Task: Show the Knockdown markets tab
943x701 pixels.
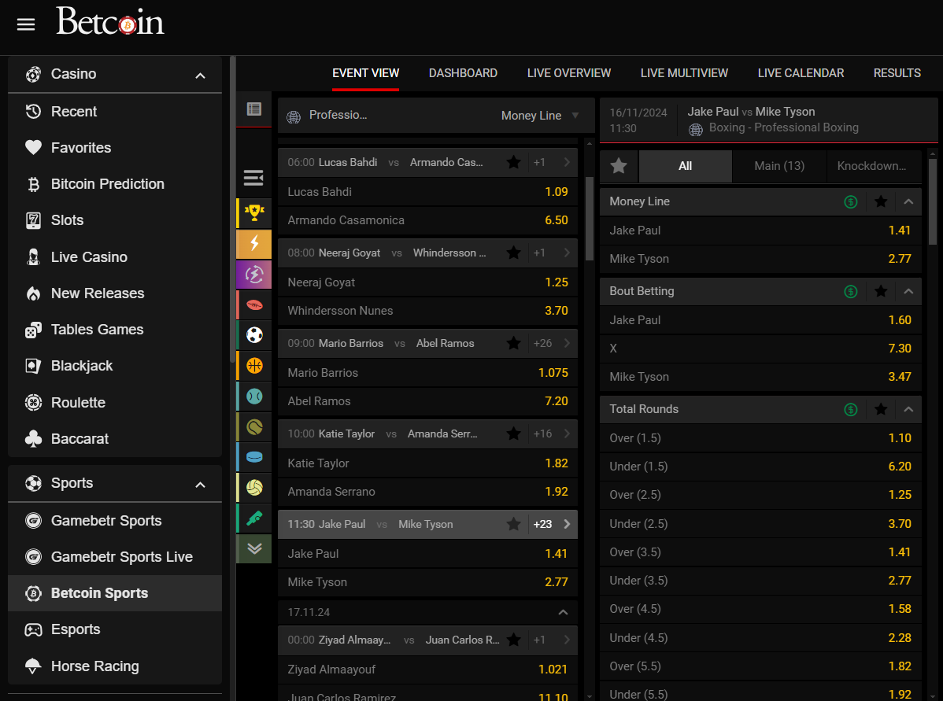Action: [874, 166]
